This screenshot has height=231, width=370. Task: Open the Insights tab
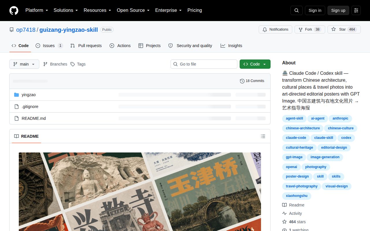231,46
